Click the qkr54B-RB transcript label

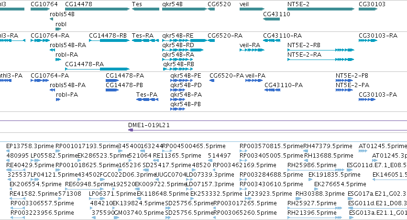pos(178,64)
